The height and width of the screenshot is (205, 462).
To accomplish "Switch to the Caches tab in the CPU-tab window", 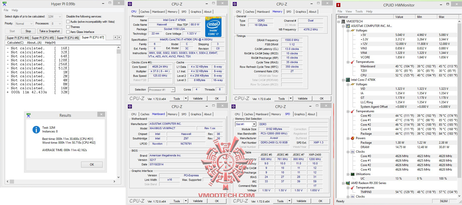I will click(x=145, y=12).
